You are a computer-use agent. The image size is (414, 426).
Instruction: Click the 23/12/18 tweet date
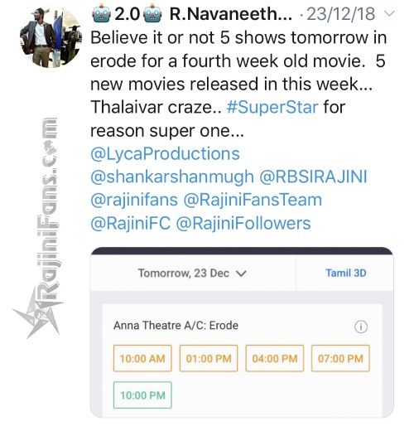pos(341,14)
